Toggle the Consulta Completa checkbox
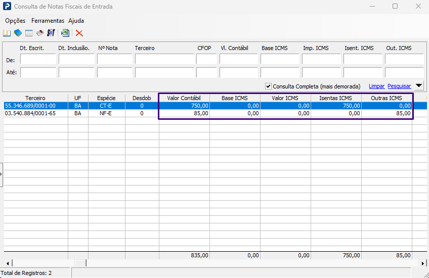429x278 pixels. point(268,86)
